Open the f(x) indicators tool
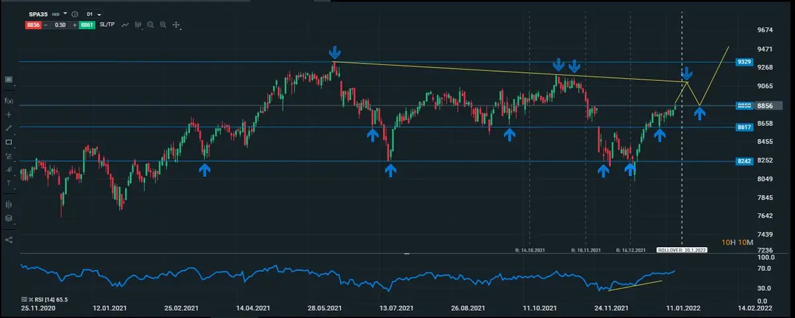This screenshot has width=795, height=318. coord(9,101)
